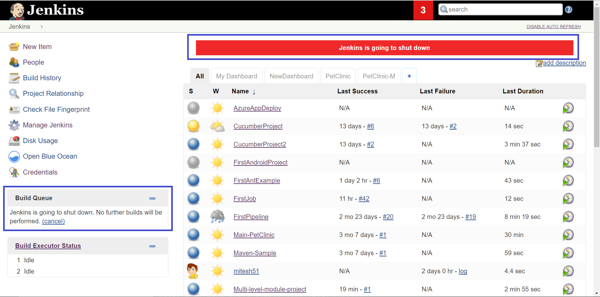Open the FirstPipeline job link
The width and height of the screenshot is (600, 297).
[251, 217]
